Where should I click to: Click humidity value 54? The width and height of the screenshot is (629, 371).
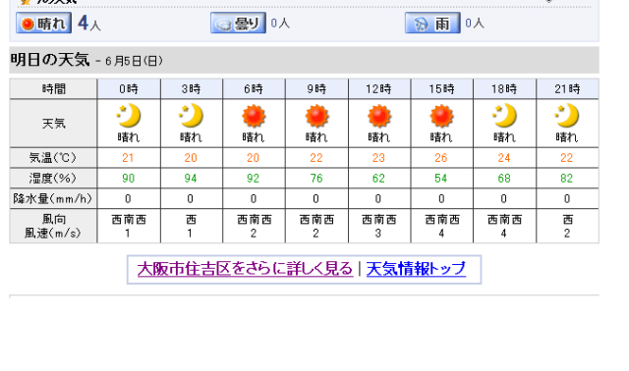click(x=441, y=179)
